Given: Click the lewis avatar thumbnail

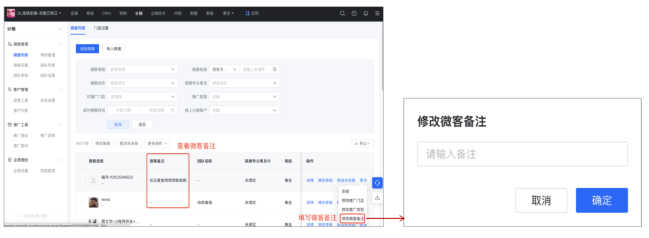Looking at the screenshot, I should [x=93, y=202].
